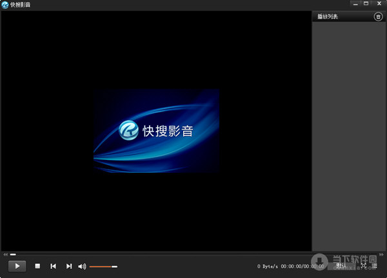Skip to the previous track
Viewport: 387px width, 278px height.
pos(53,266)
